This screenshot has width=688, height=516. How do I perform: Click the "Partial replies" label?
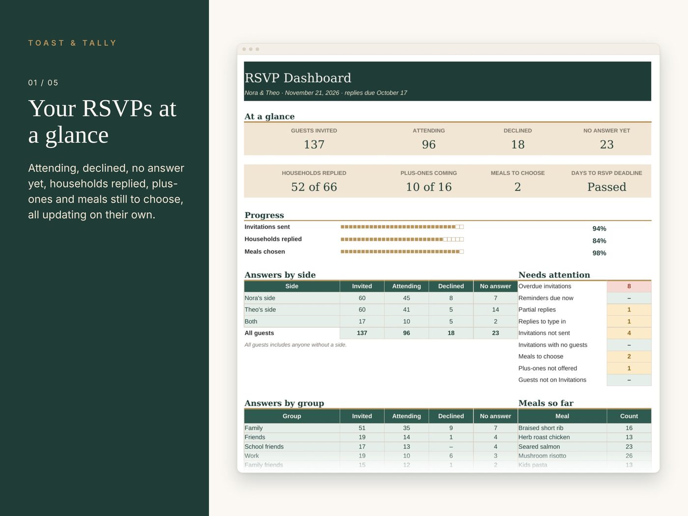(x=537, y=310)
